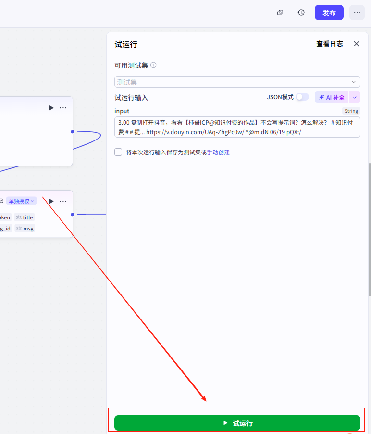Run the 单独授权 node with play icon

(51, 201)
